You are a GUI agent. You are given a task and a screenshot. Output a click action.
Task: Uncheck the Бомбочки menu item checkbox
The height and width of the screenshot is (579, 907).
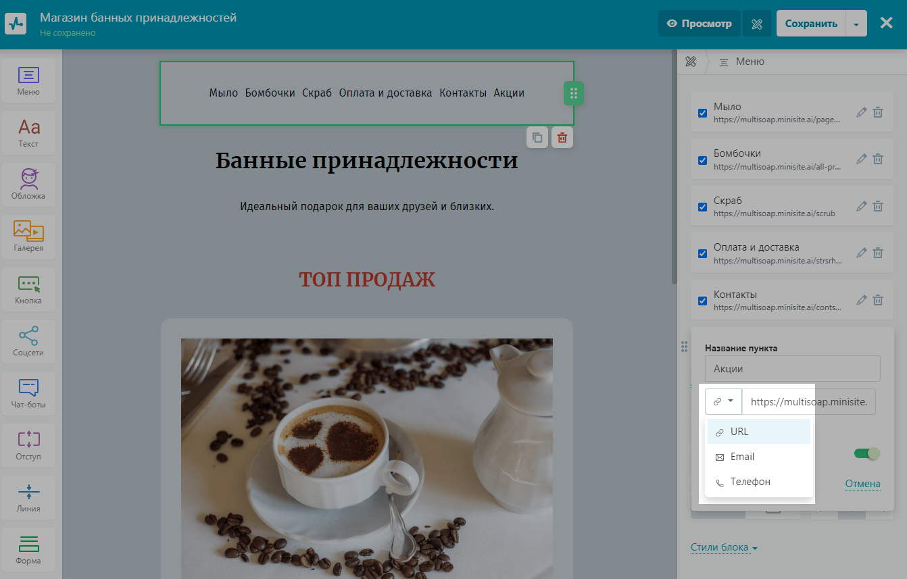click(x=702, y=159)
